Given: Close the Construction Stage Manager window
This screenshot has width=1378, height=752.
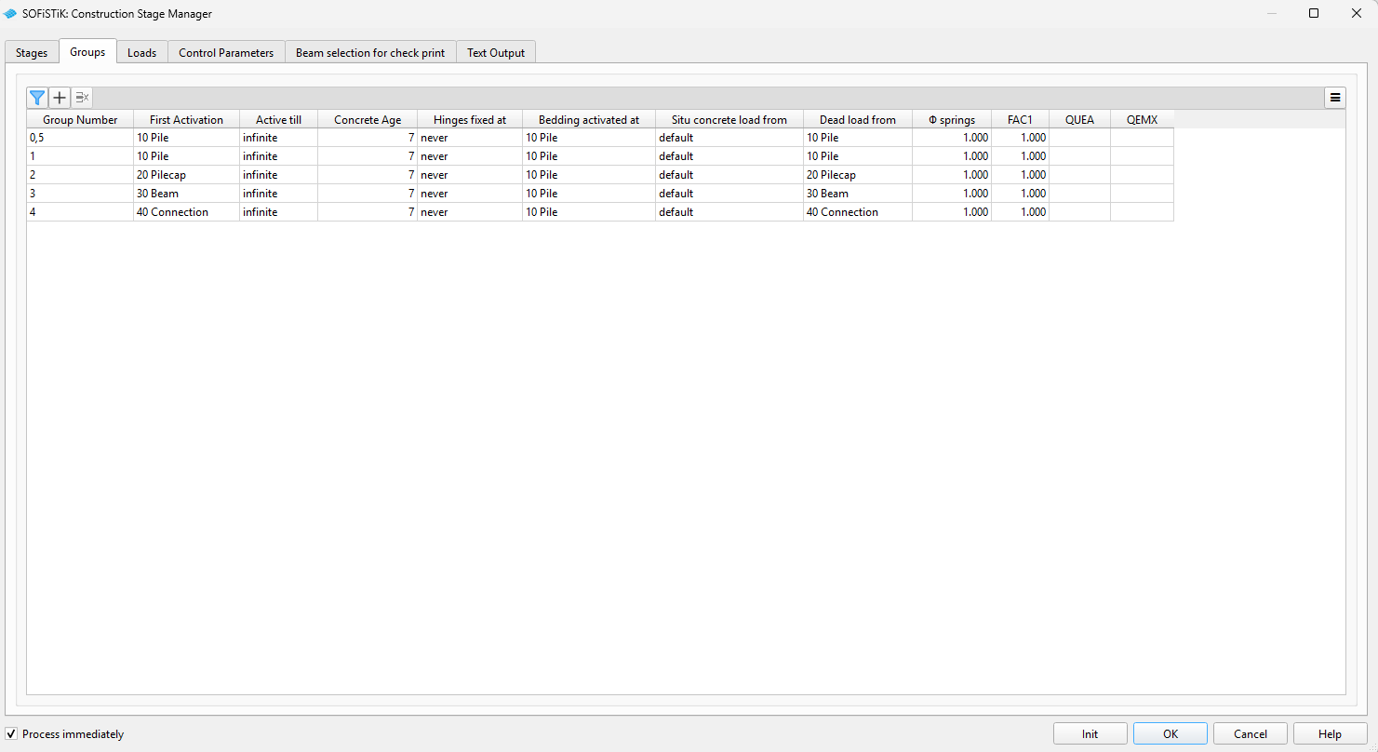Looking at the screenshot, I should [1356, 13].
